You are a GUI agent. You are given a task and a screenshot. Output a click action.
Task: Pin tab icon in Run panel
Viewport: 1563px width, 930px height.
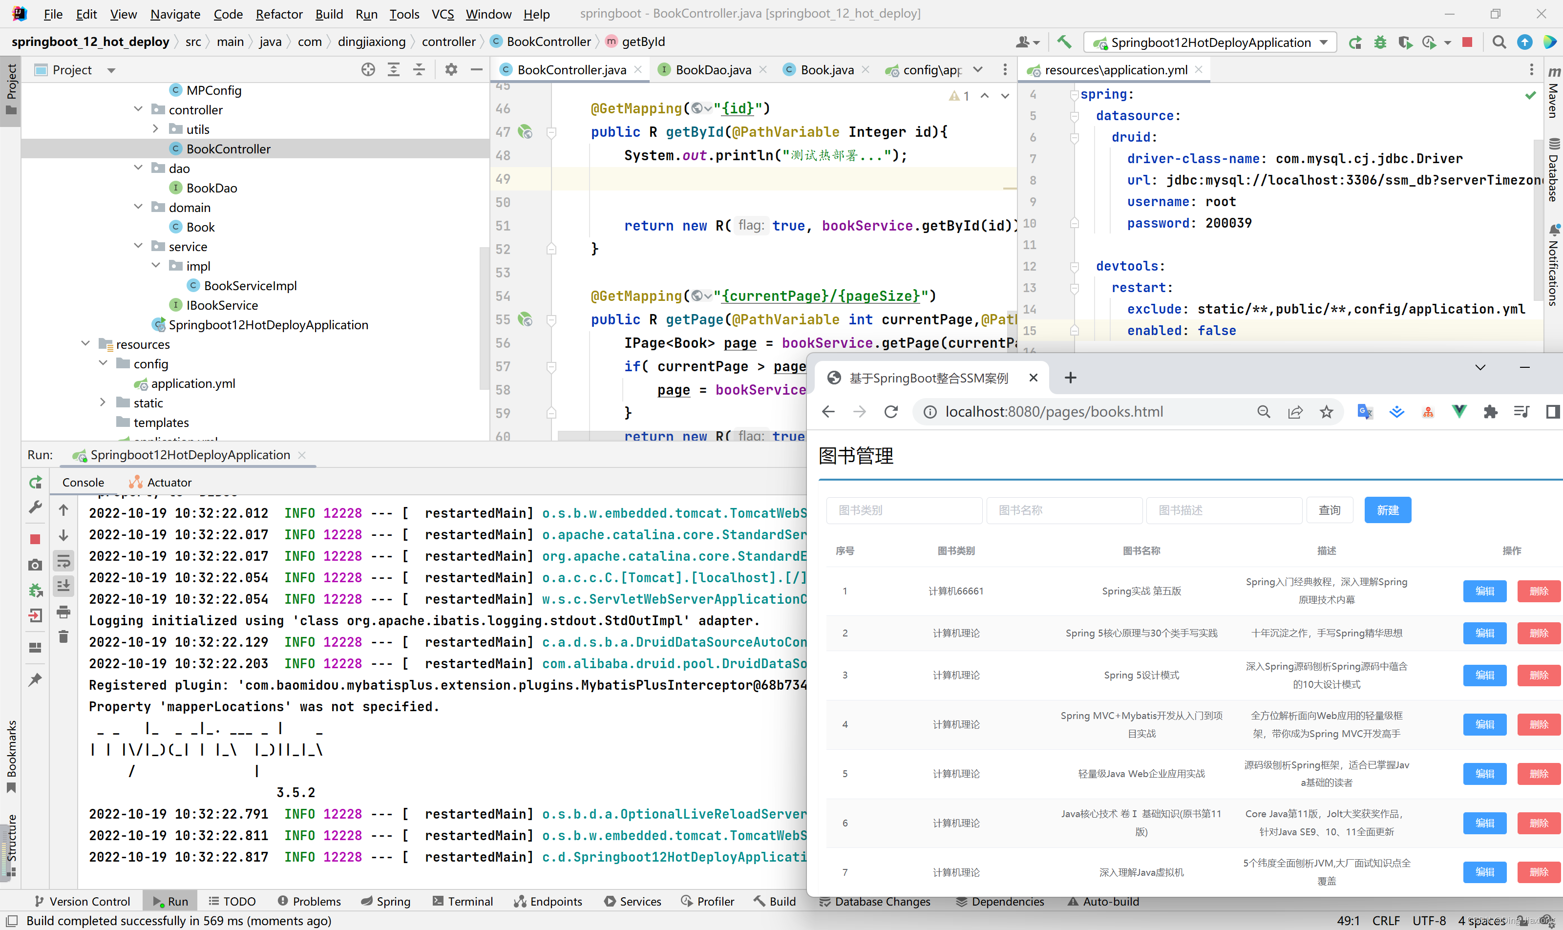[x=35, y=679]
